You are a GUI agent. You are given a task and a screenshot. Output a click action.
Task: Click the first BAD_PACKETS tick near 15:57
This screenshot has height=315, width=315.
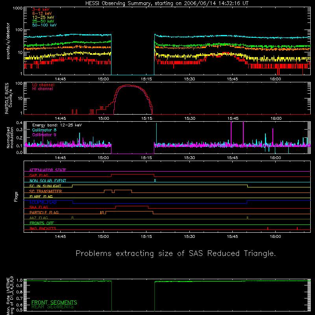click(x=268, y=228)
